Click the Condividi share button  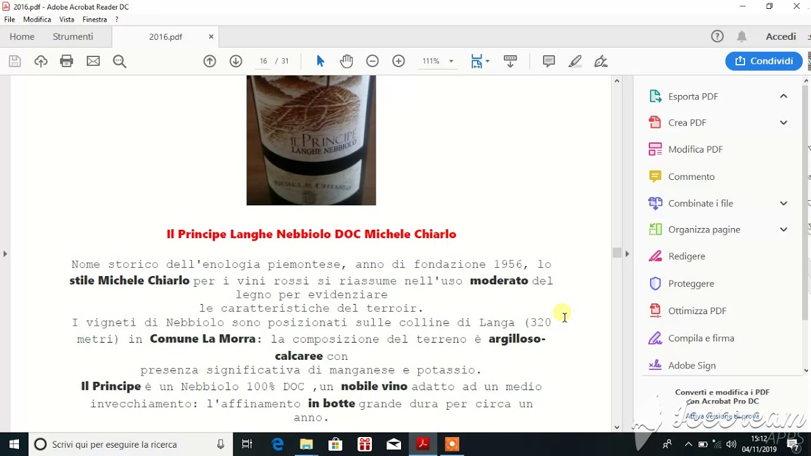(763, 61)
